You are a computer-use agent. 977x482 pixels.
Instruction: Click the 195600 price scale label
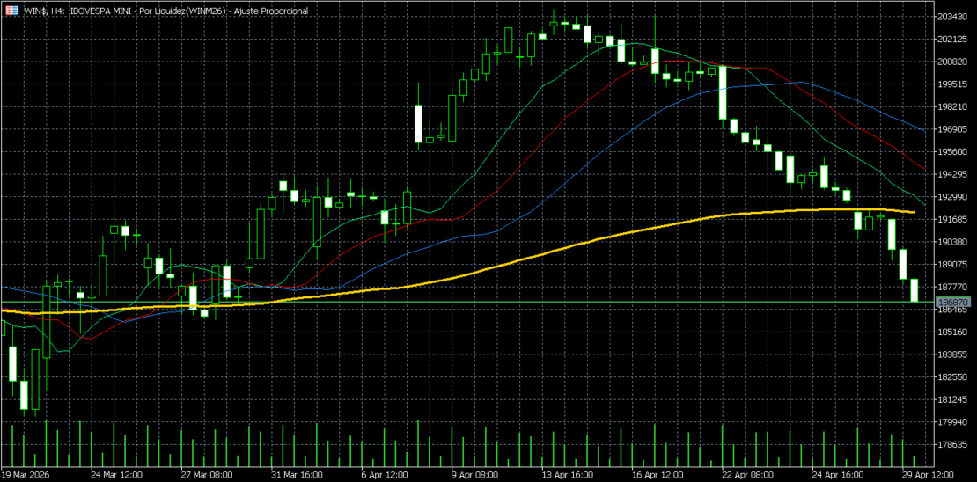pyautogui.click(x=951, y=151)
